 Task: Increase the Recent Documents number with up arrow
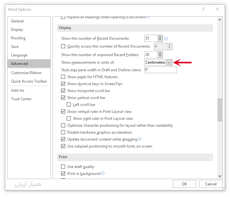pyautogui.click(x=160, y=37)
